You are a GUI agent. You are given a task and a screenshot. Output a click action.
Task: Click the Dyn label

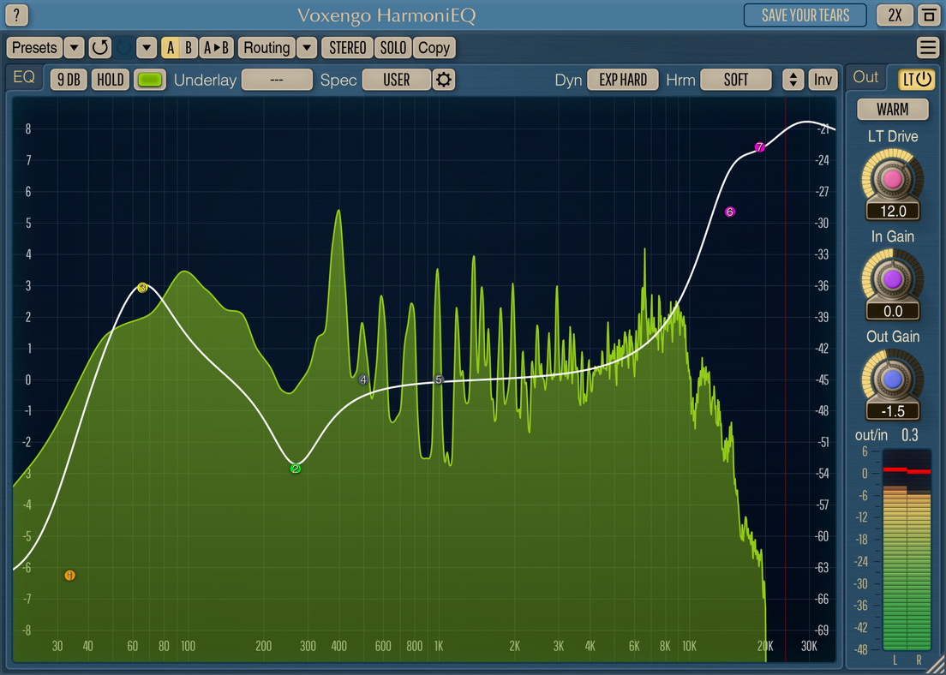[x=568, y=81]
